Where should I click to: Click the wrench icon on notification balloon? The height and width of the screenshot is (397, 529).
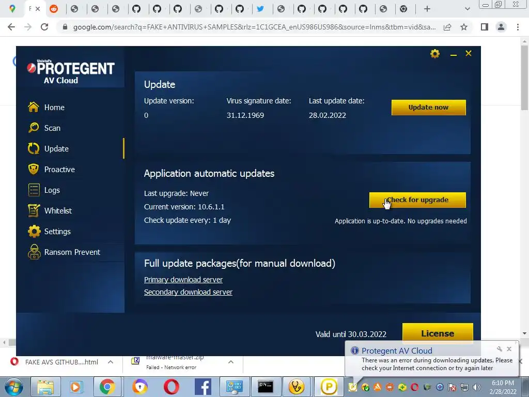500,349
